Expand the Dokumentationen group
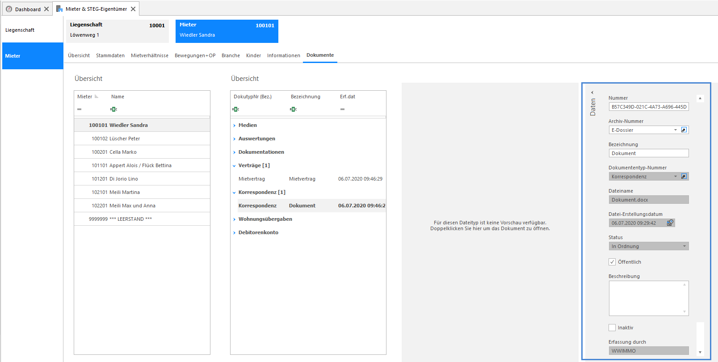 [234, 152]
